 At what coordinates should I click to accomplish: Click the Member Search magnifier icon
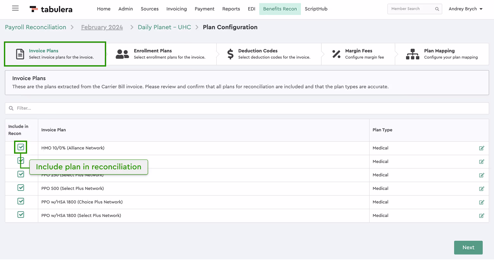pos(437,9)
